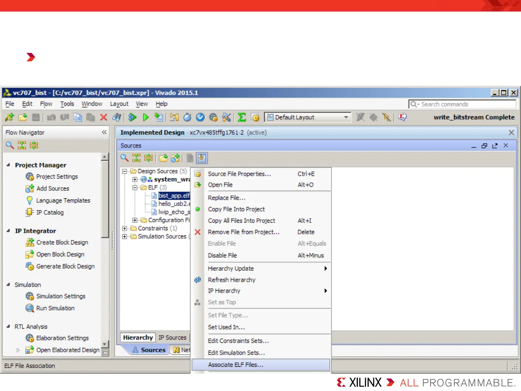Expand all in Flow Navigator

(x=34, y=145)
